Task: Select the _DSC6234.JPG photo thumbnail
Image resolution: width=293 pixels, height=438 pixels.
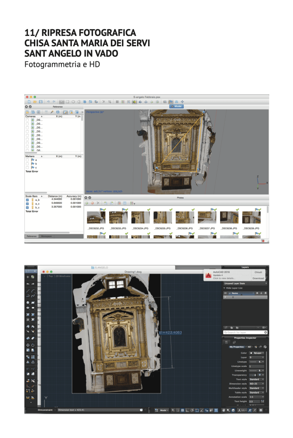Action: click(140, 217)
